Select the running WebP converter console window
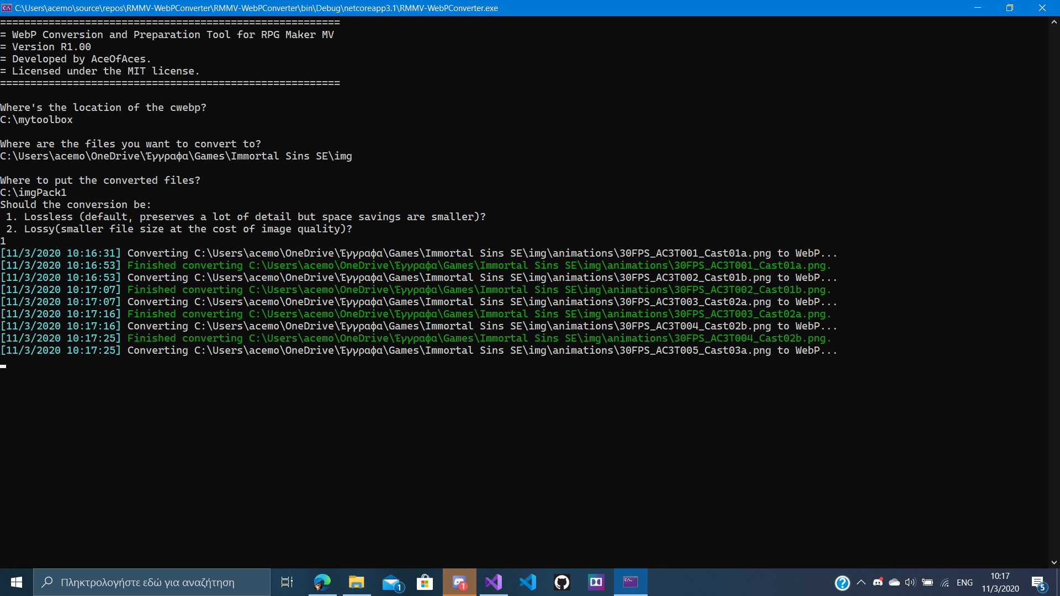Image resolution: width=1060 pixels, height=596 pixels. click(630, 582)
